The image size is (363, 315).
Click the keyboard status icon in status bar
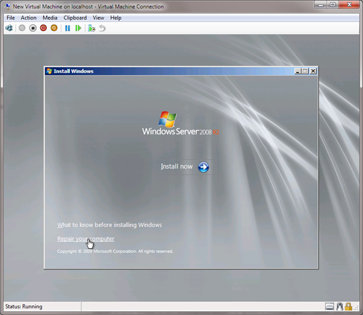coord(329,307)
